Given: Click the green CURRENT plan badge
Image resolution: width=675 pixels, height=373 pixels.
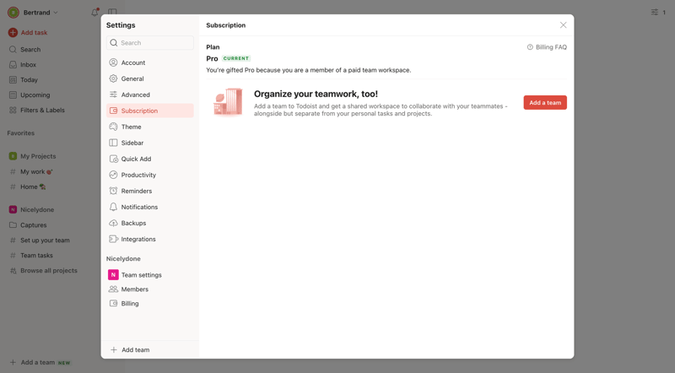Looking at the screenshot, I should tap(236, 58).
